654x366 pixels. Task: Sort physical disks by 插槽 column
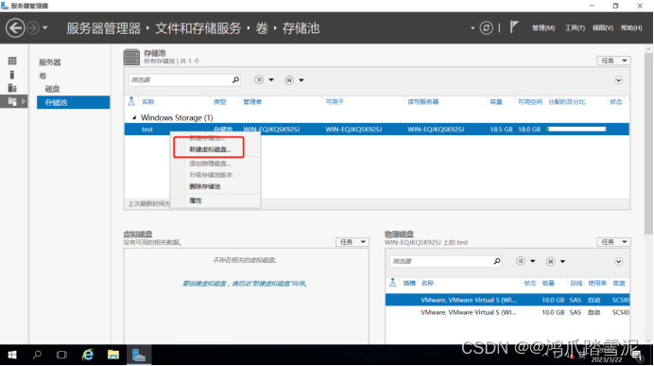coord(409,284)
